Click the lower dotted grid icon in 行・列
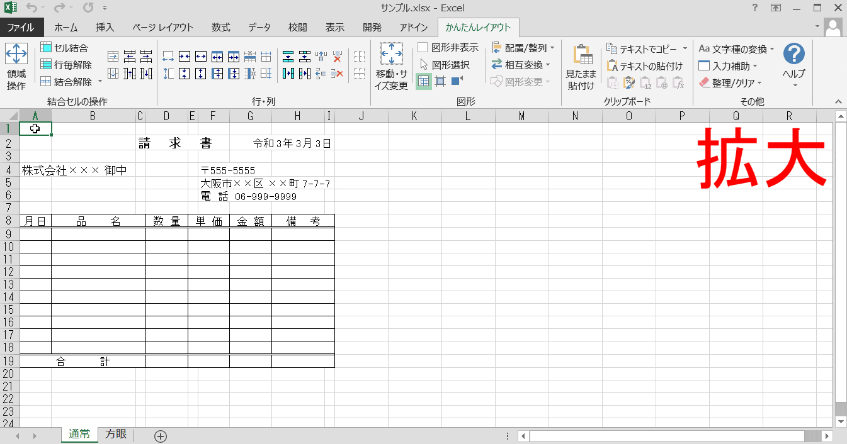The width and height of the screenshot is (847, 444). tap(359, 74)
